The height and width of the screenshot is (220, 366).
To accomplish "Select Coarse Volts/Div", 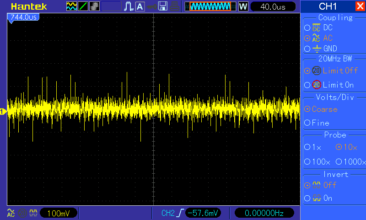I will tap(321, 109).
